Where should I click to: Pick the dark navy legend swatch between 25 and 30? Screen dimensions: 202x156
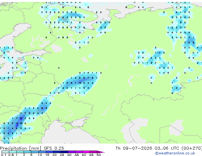(64, 152)
